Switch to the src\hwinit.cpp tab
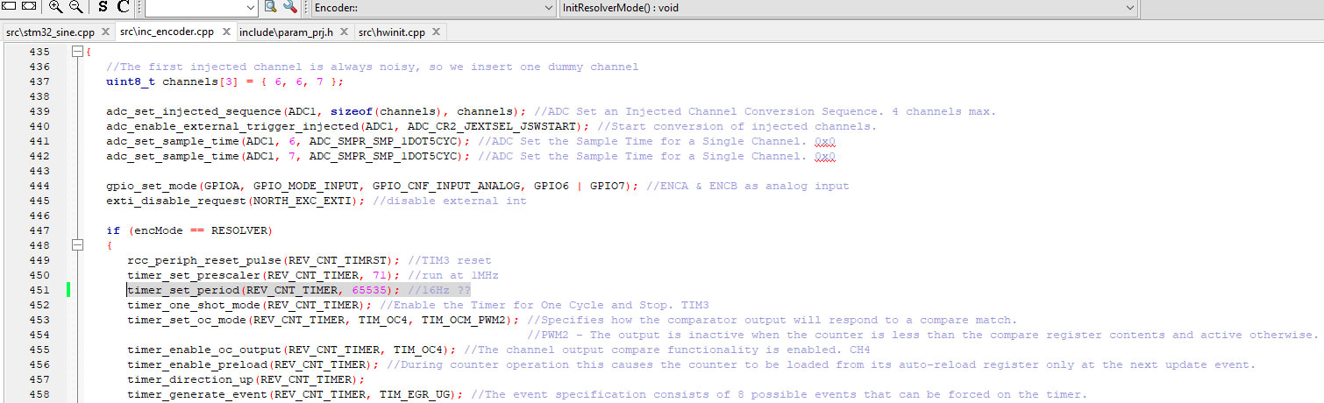The image size is (1324, 403). click(391, 32)
